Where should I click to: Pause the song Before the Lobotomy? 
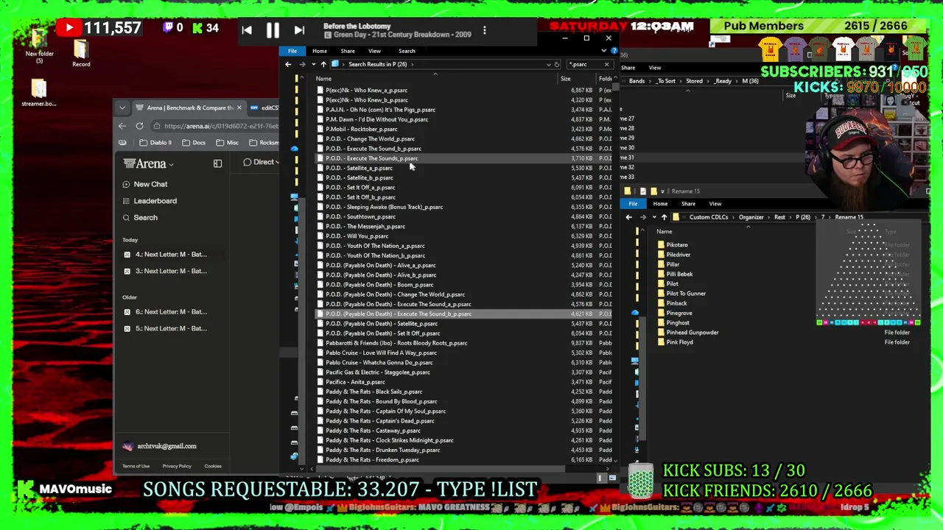coord(273,30)
